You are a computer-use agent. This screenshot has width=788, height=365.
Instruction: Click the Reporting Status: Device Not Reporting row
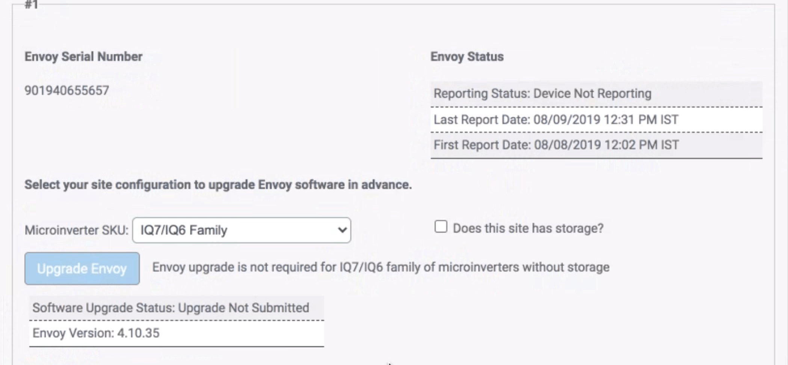pyautogui.click(x=596, y=94)
